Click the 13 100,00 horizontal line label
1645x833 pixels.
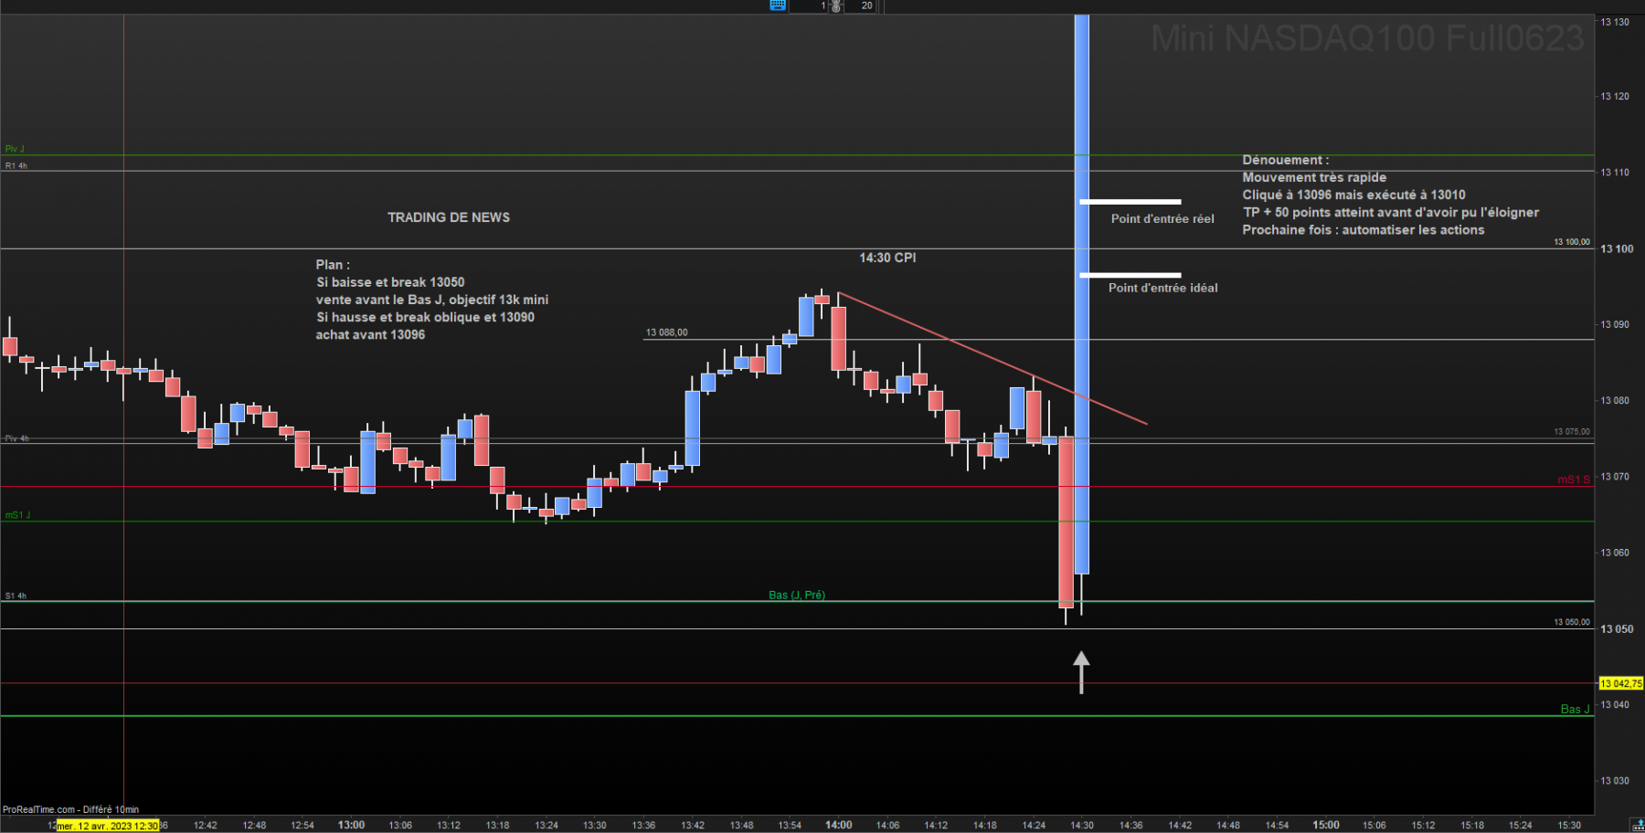(x=1572, y=242)
